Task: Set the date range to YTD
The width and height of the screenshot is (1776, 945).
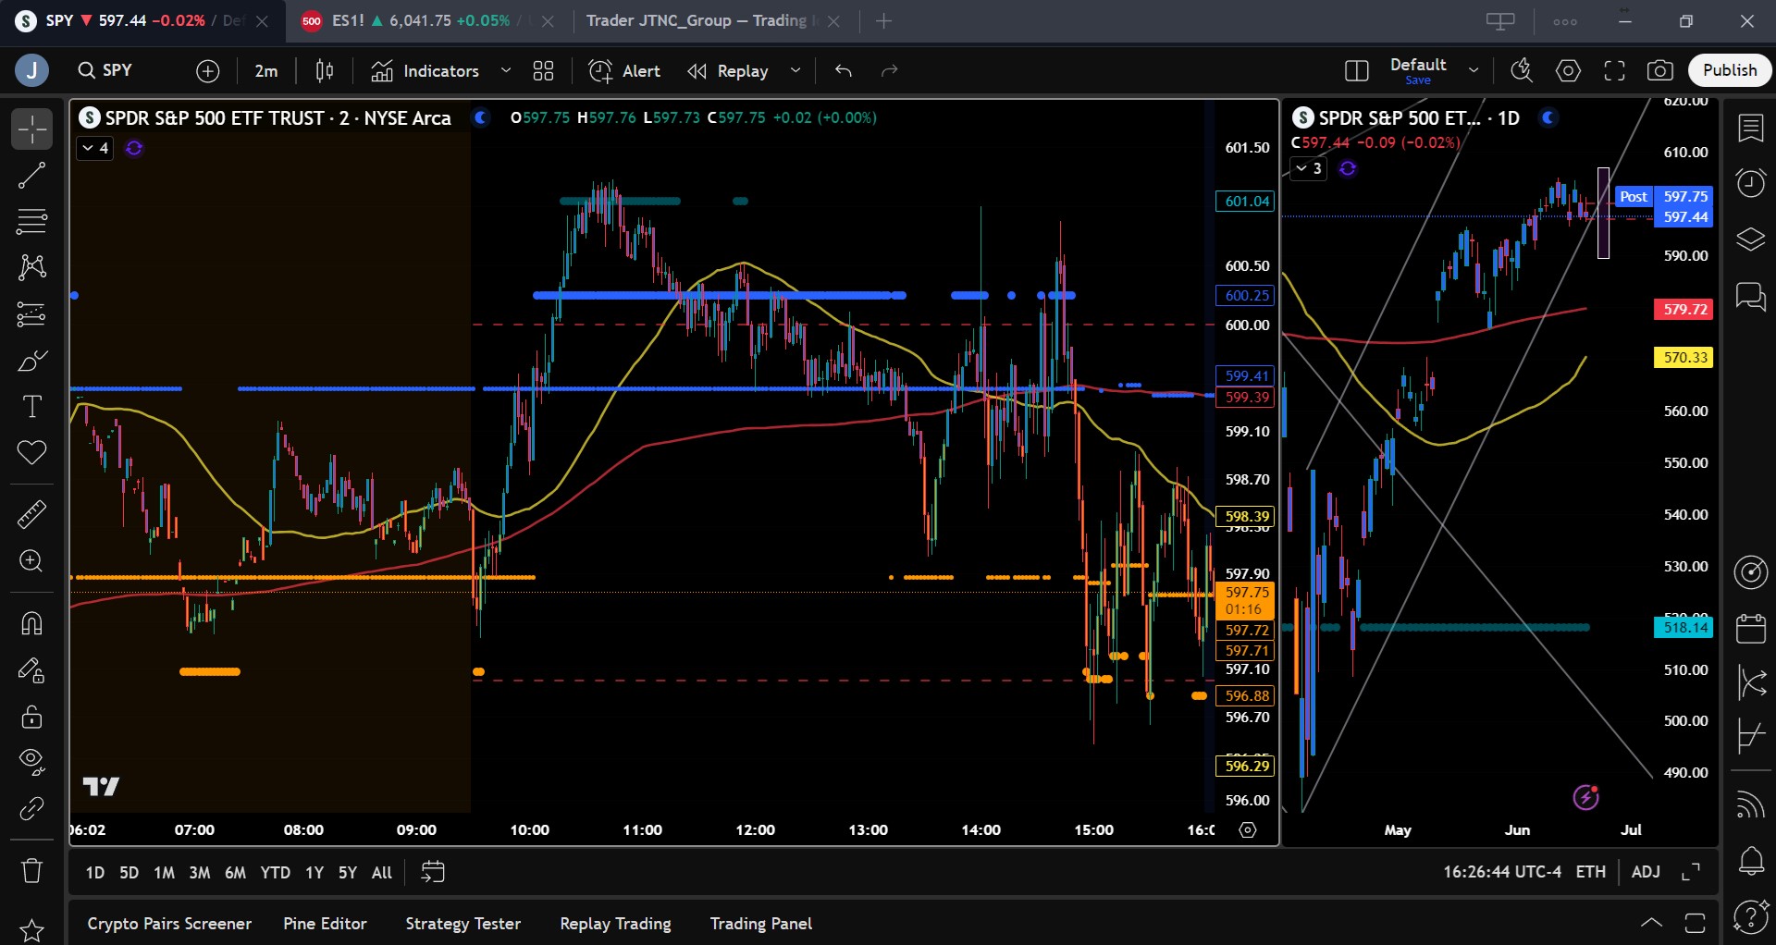Action: tap(275, 872)
